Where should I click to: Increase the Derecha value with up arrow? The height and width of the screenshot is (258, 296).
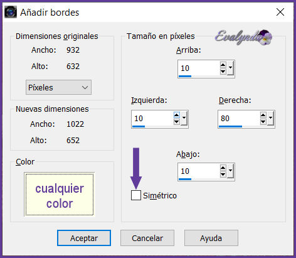tap(263, 115)
